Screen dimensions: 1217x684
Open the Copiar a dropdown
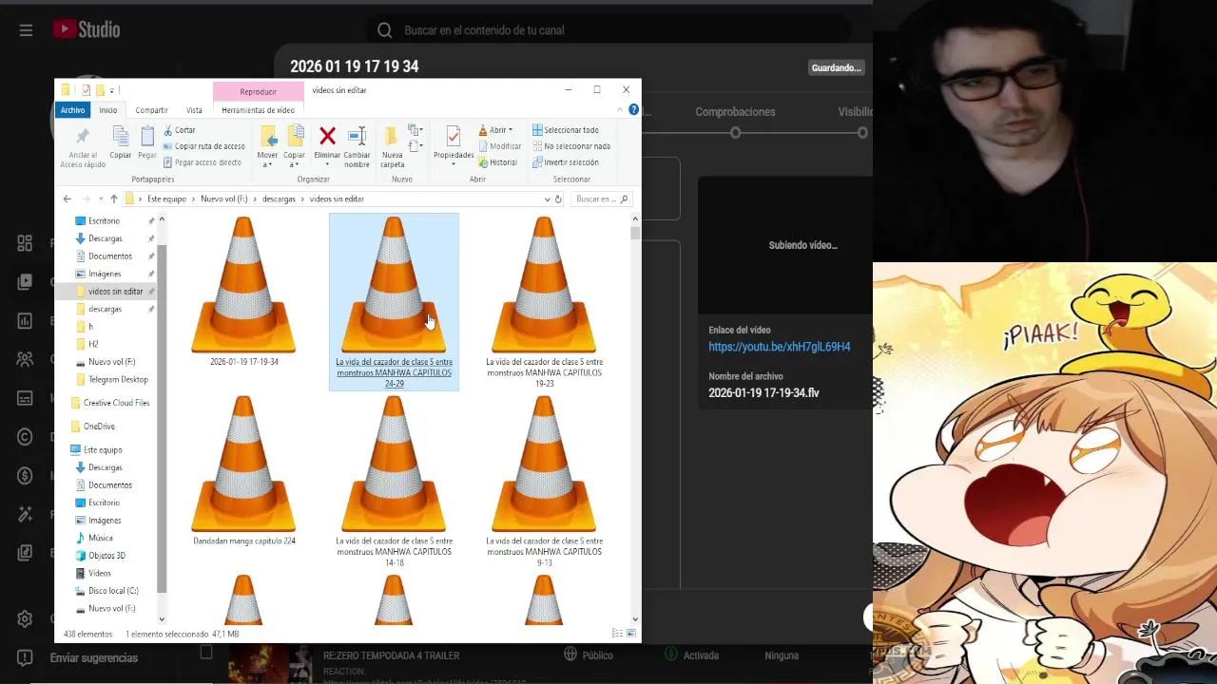tap(295, 147)
